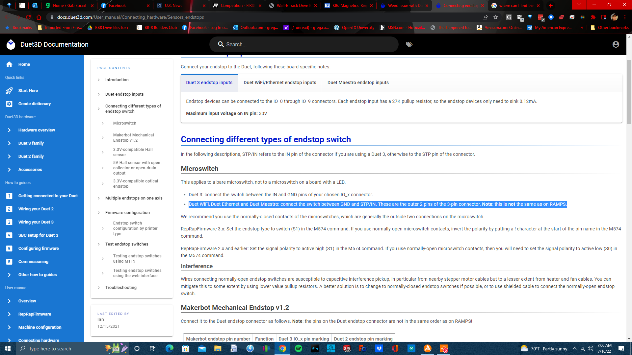Viewport: 632px width, 355px height.
Task: Show hidden bookmarks chevron
Action: coord(582,28)
